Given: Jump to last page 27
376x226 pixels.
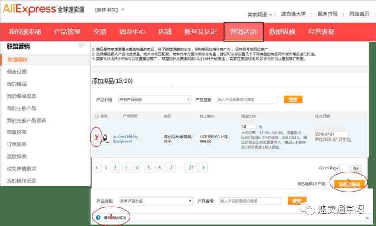Looking at the screenshot, I should (x=191, y=168).
